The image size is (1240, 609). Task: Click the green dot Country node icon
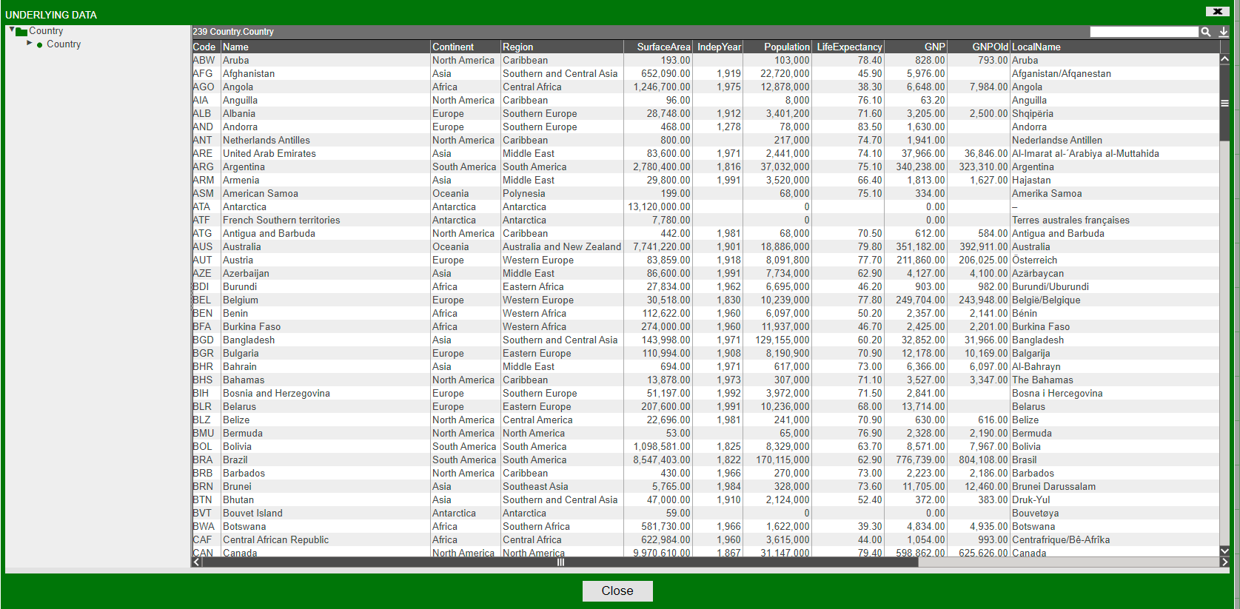click(x=39, y=45)
